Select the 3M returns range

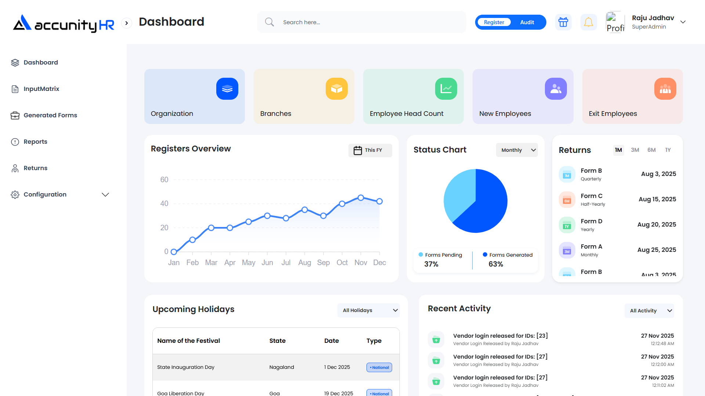pyautogui.click(x=635, y=150)
